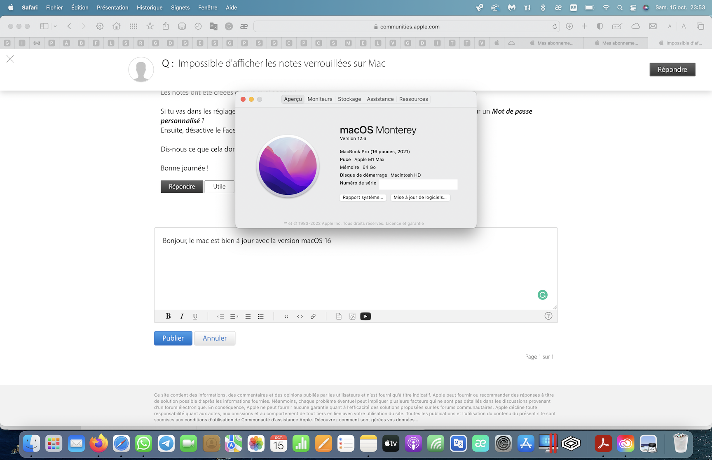Screen dimensions: 712x460
Task: Switch to the Assistance tab
Action: click(x=380, y=99)
